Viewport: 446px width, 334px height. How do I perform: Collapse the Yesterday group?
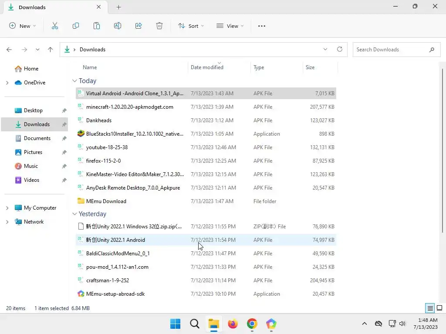click(x=74, y=214)
